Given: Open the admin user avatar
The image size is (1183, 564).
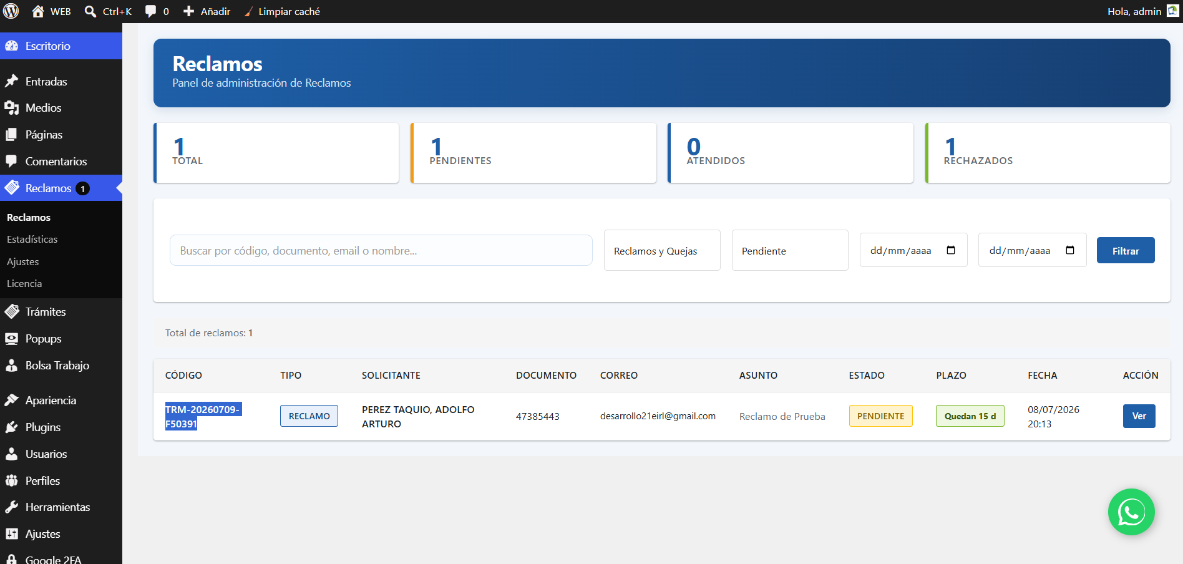Looking at the screenshot, I should pos(1173,11).
